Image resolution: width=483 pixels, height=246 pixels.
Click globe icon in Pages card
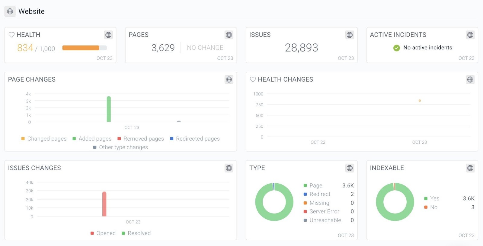(x=229, y=35)
